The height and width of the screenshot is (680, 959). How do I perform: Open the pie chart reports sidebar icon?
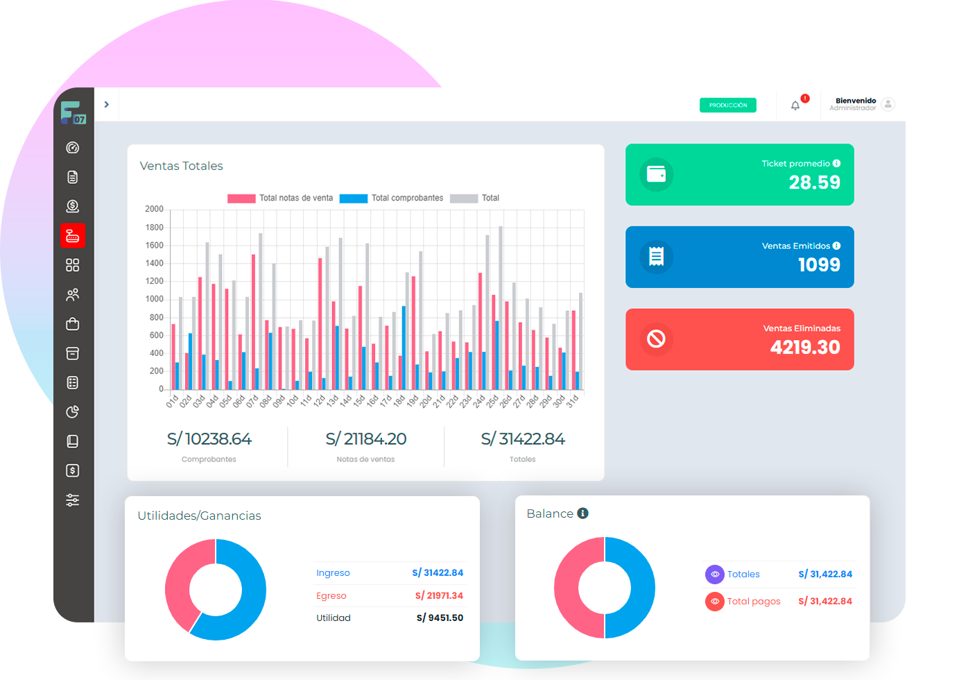coord(73,412)
